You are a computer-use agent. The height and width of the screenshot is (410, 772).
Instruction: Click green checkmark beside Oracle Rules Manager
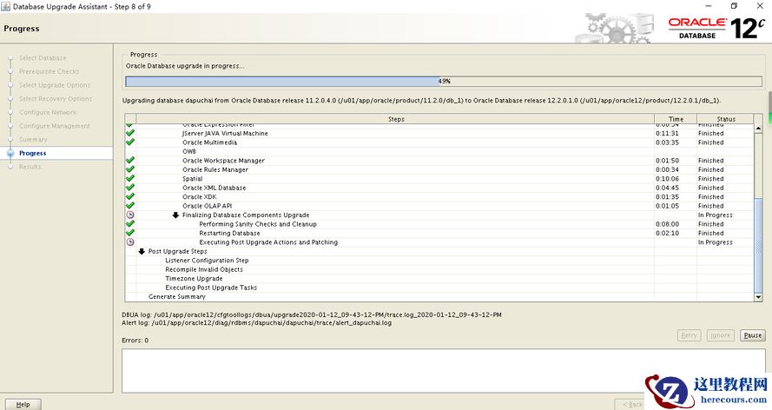[x=130, y=169]
